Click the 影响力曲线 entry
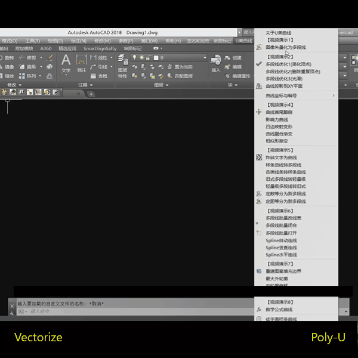This screenshot has width=358, height=358. tap(276, 119)
